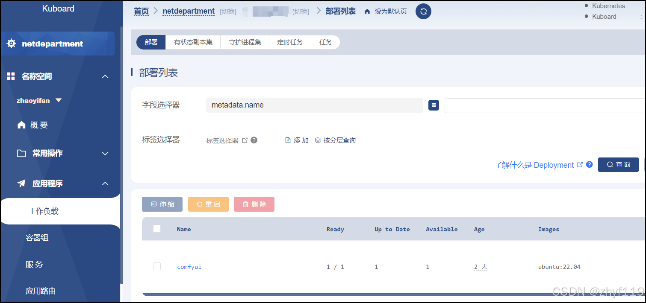Click the ubuntu:22.04 image text
The width and height of the screenshot is (646, 303).
point(559,267)
